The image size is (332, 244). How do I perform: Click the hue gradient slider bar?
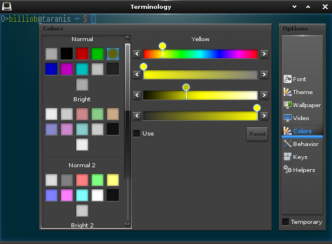coord(200,54)
